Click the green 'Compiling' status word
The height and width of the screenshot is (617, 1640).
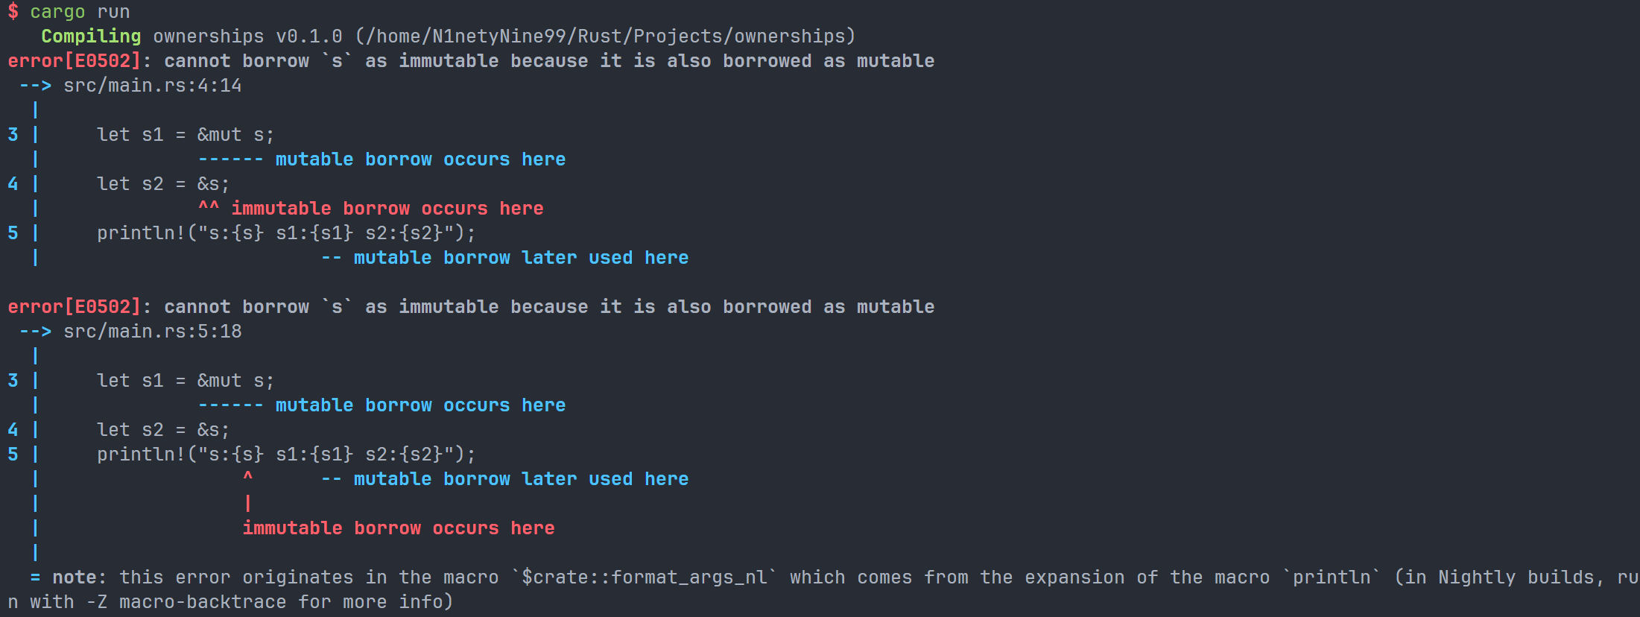(x=91, y=37)
